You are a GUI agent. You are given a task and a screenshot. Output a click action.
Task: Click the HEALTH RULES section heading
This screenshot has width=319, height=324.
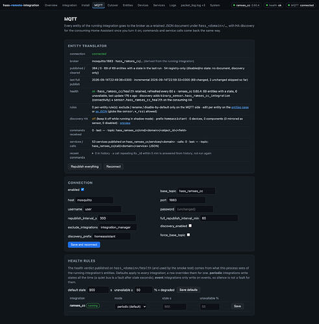coord(82,261)
